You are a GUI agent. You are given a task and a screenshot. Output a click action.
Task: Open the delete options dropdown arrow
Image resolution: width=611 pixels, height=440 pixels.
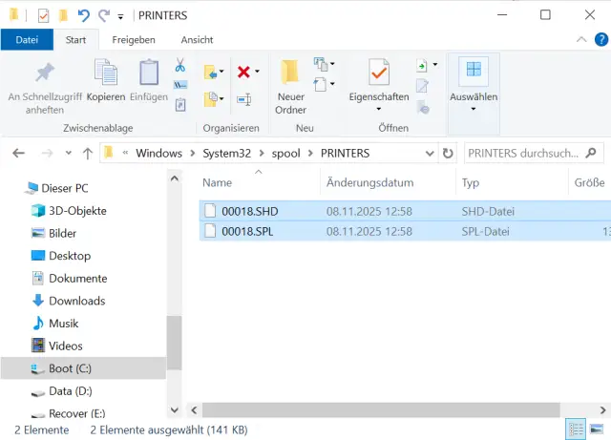point(257,72)
